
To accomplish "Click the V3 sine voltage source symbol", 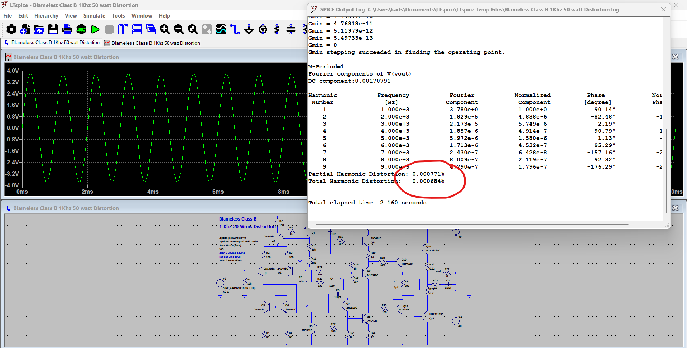I will coord(220,283).
